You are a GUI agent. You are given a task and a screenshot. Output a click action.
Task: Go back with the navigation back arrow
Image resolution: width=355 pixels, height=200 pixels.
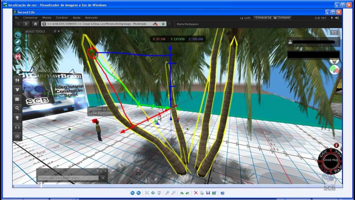point(19,24)
